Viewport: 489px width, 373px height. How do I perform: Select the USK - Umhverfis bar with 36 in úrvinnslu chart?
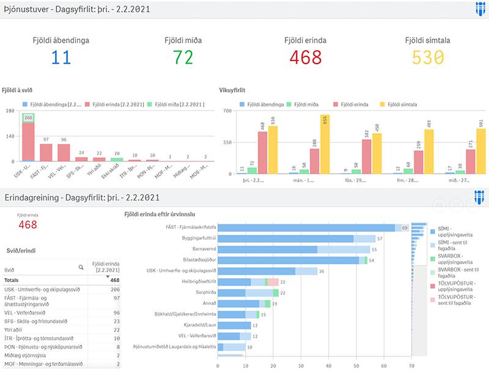coord(268,271)
